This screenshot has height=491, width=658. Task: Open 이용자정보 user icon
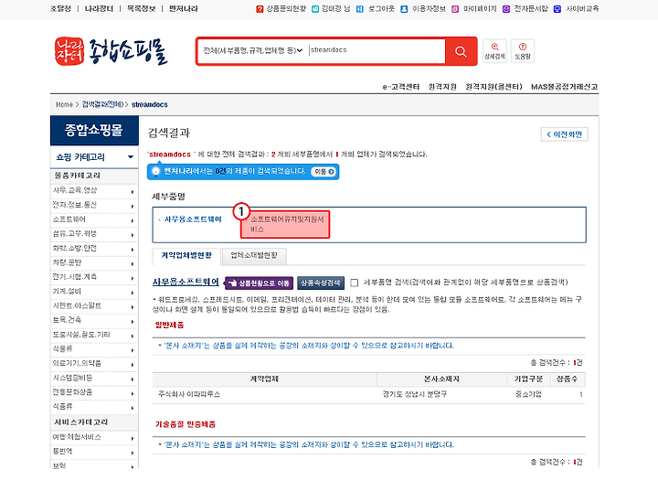(404, 9)
